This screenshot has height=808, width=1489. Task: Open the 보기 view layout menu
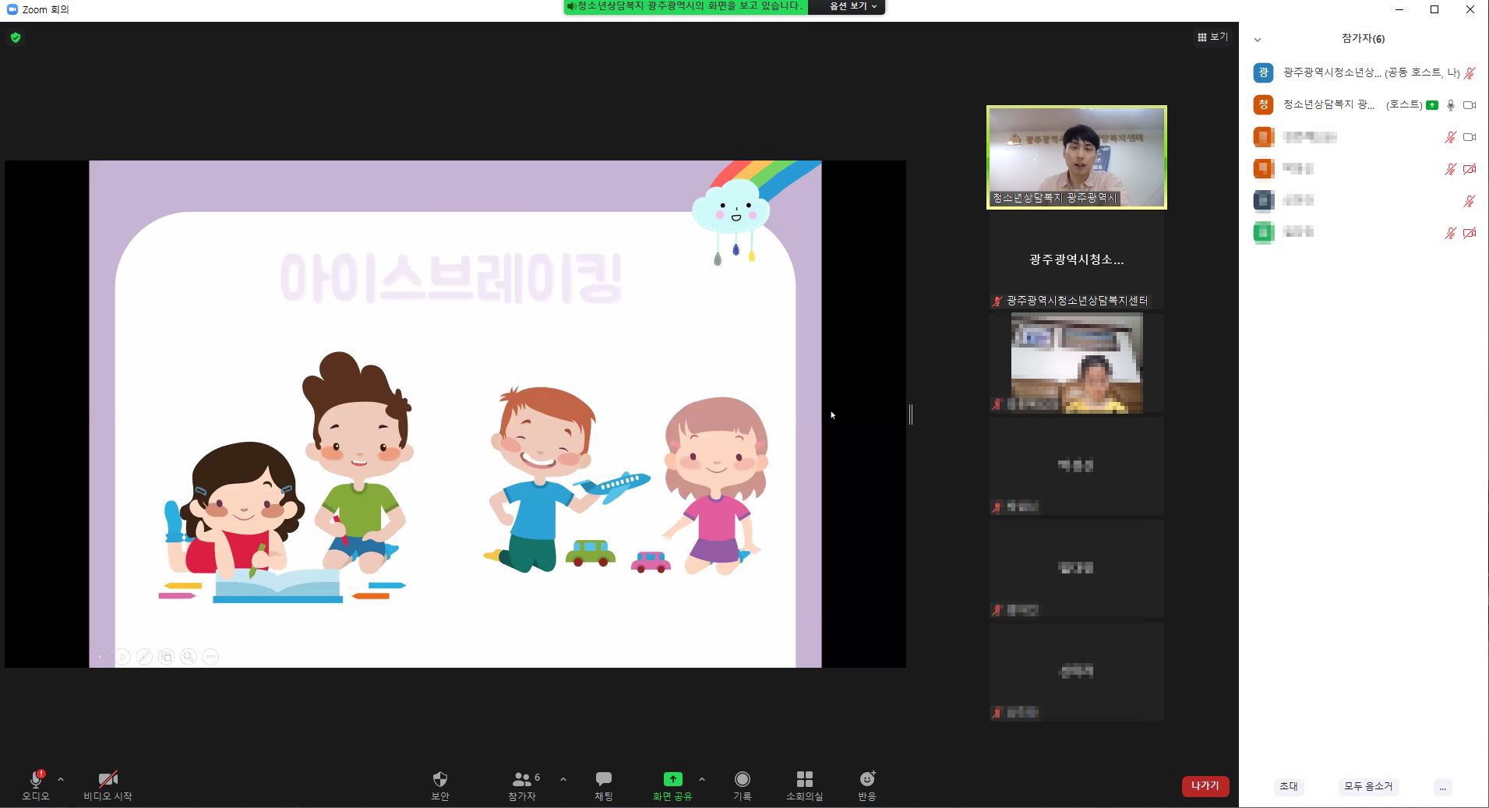1212,37
